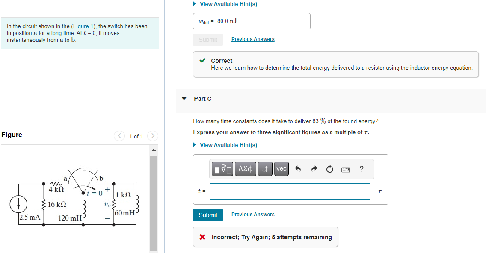486x253 pixels.
Task: Insert a subscript/superscript using the arrows icon
Action: 265,168
